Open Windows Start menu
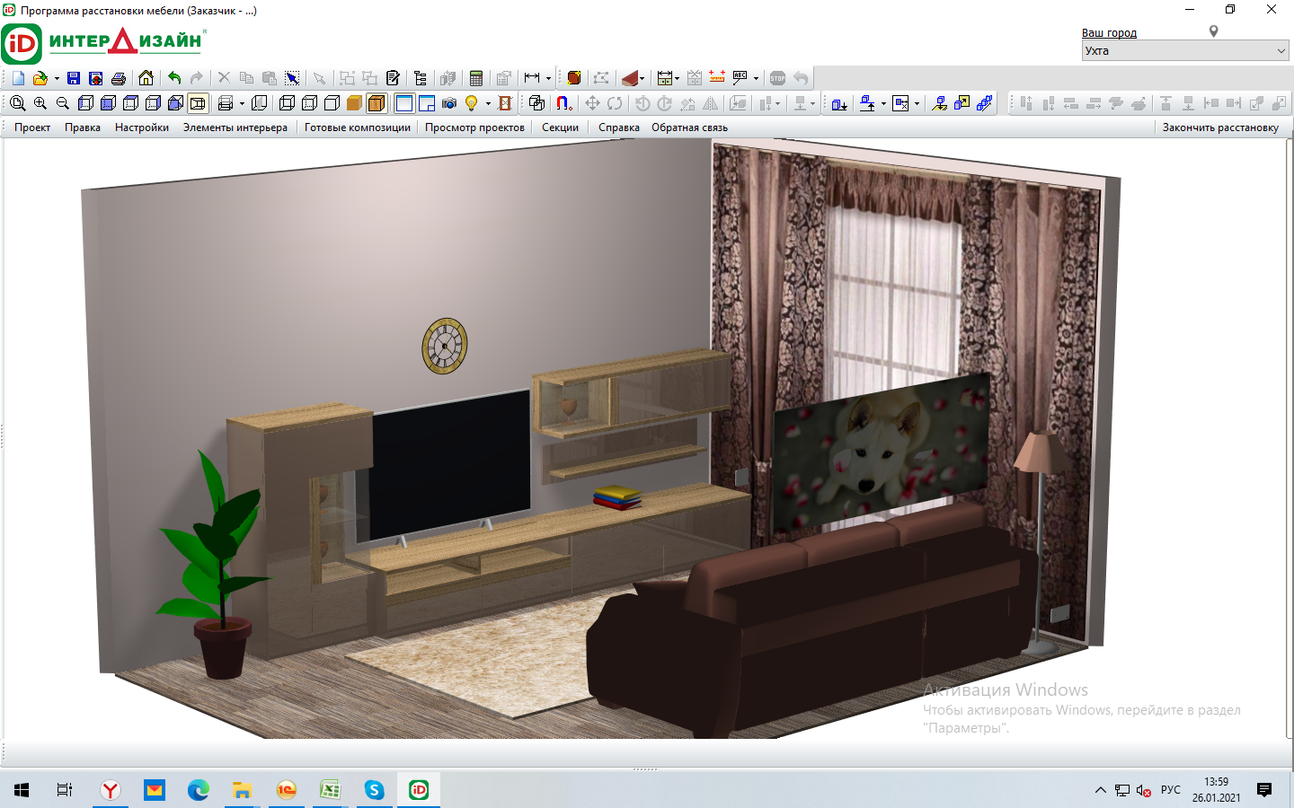This screenshot has width=1294, height=808. [x=22, y=790]
